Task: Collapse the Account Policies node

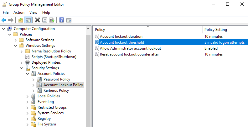Action: click(x=27, y=74)
